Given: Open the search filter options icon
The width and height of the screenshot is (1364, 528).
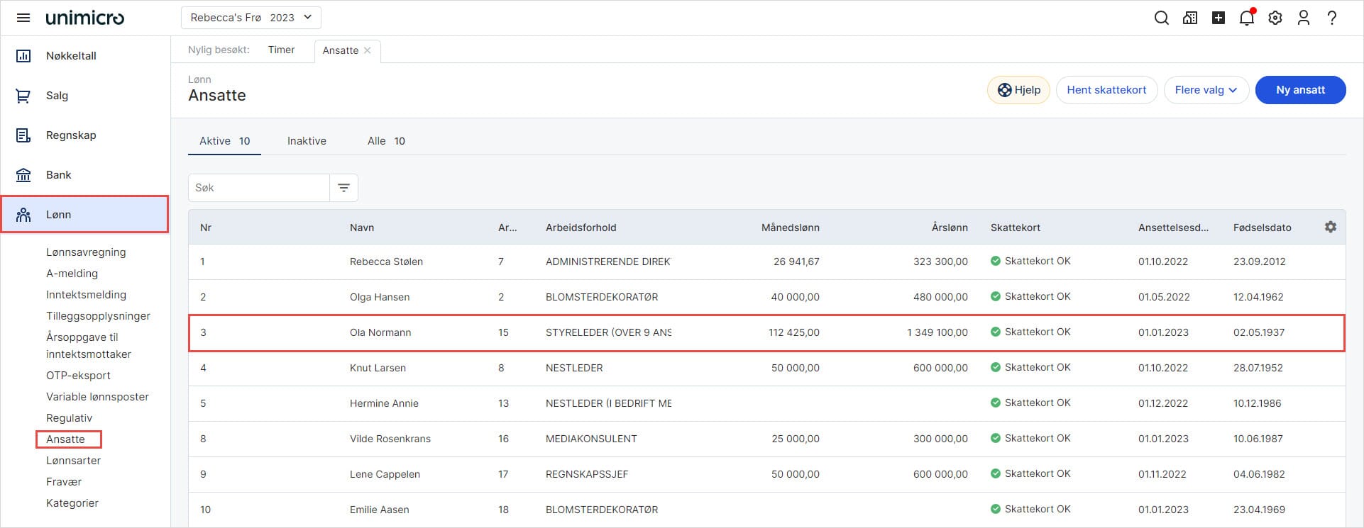Looking at the screenshot, I should pyautogui.click(x=343, y=188).
